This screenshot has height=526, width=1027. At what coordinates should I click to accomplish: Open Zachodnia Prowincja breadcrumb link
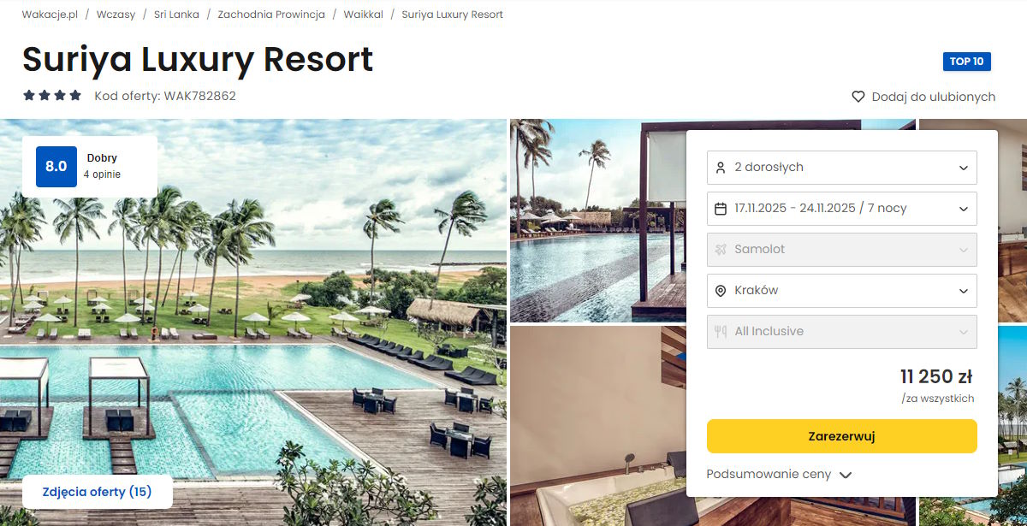tap(271, 15)
